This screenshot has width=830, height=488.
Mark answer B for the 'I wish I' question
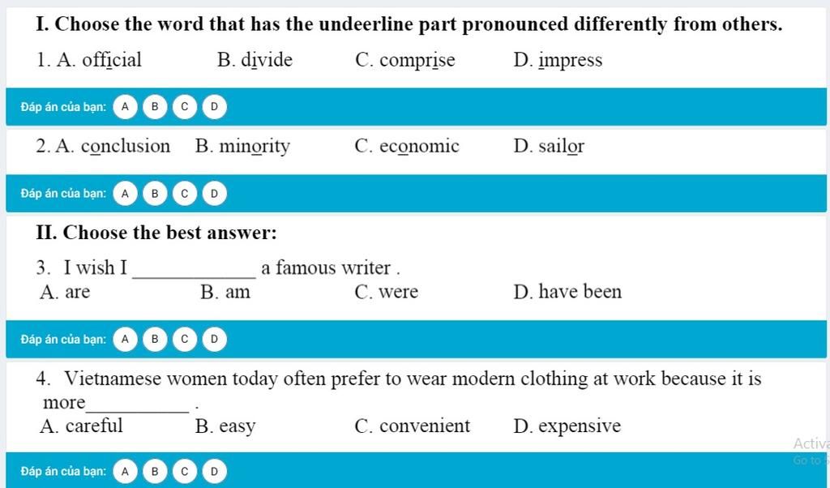[155, 339]
